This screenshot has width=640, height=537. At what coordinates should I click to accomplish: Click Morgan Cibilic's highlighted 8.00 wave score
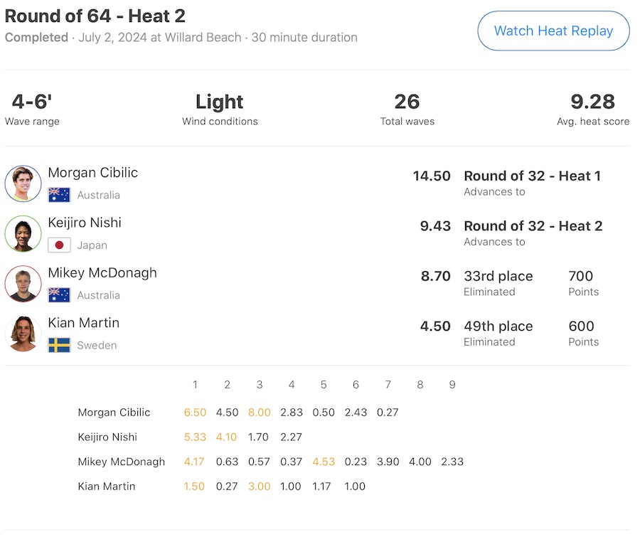tap(260, 413)
